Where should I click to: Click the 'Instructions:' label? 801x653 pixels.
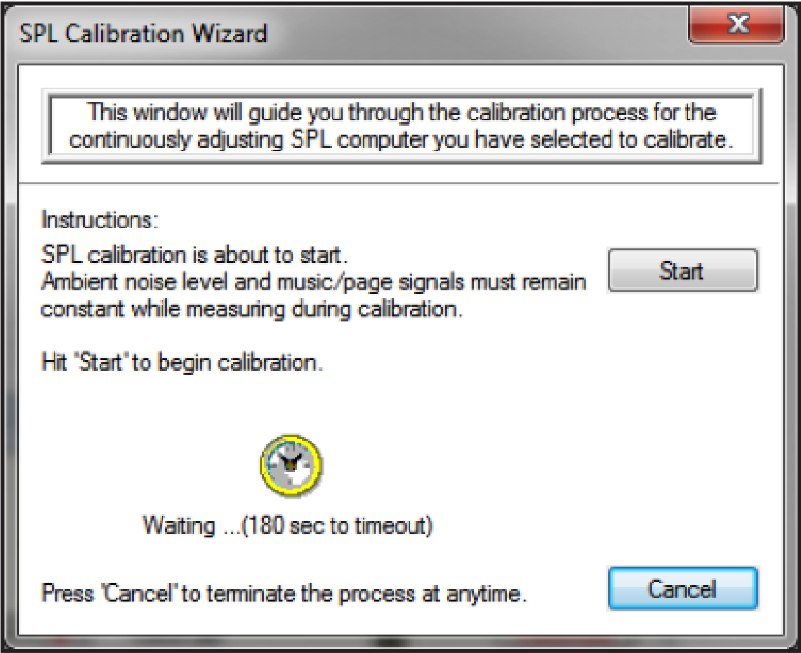point(99,220)
